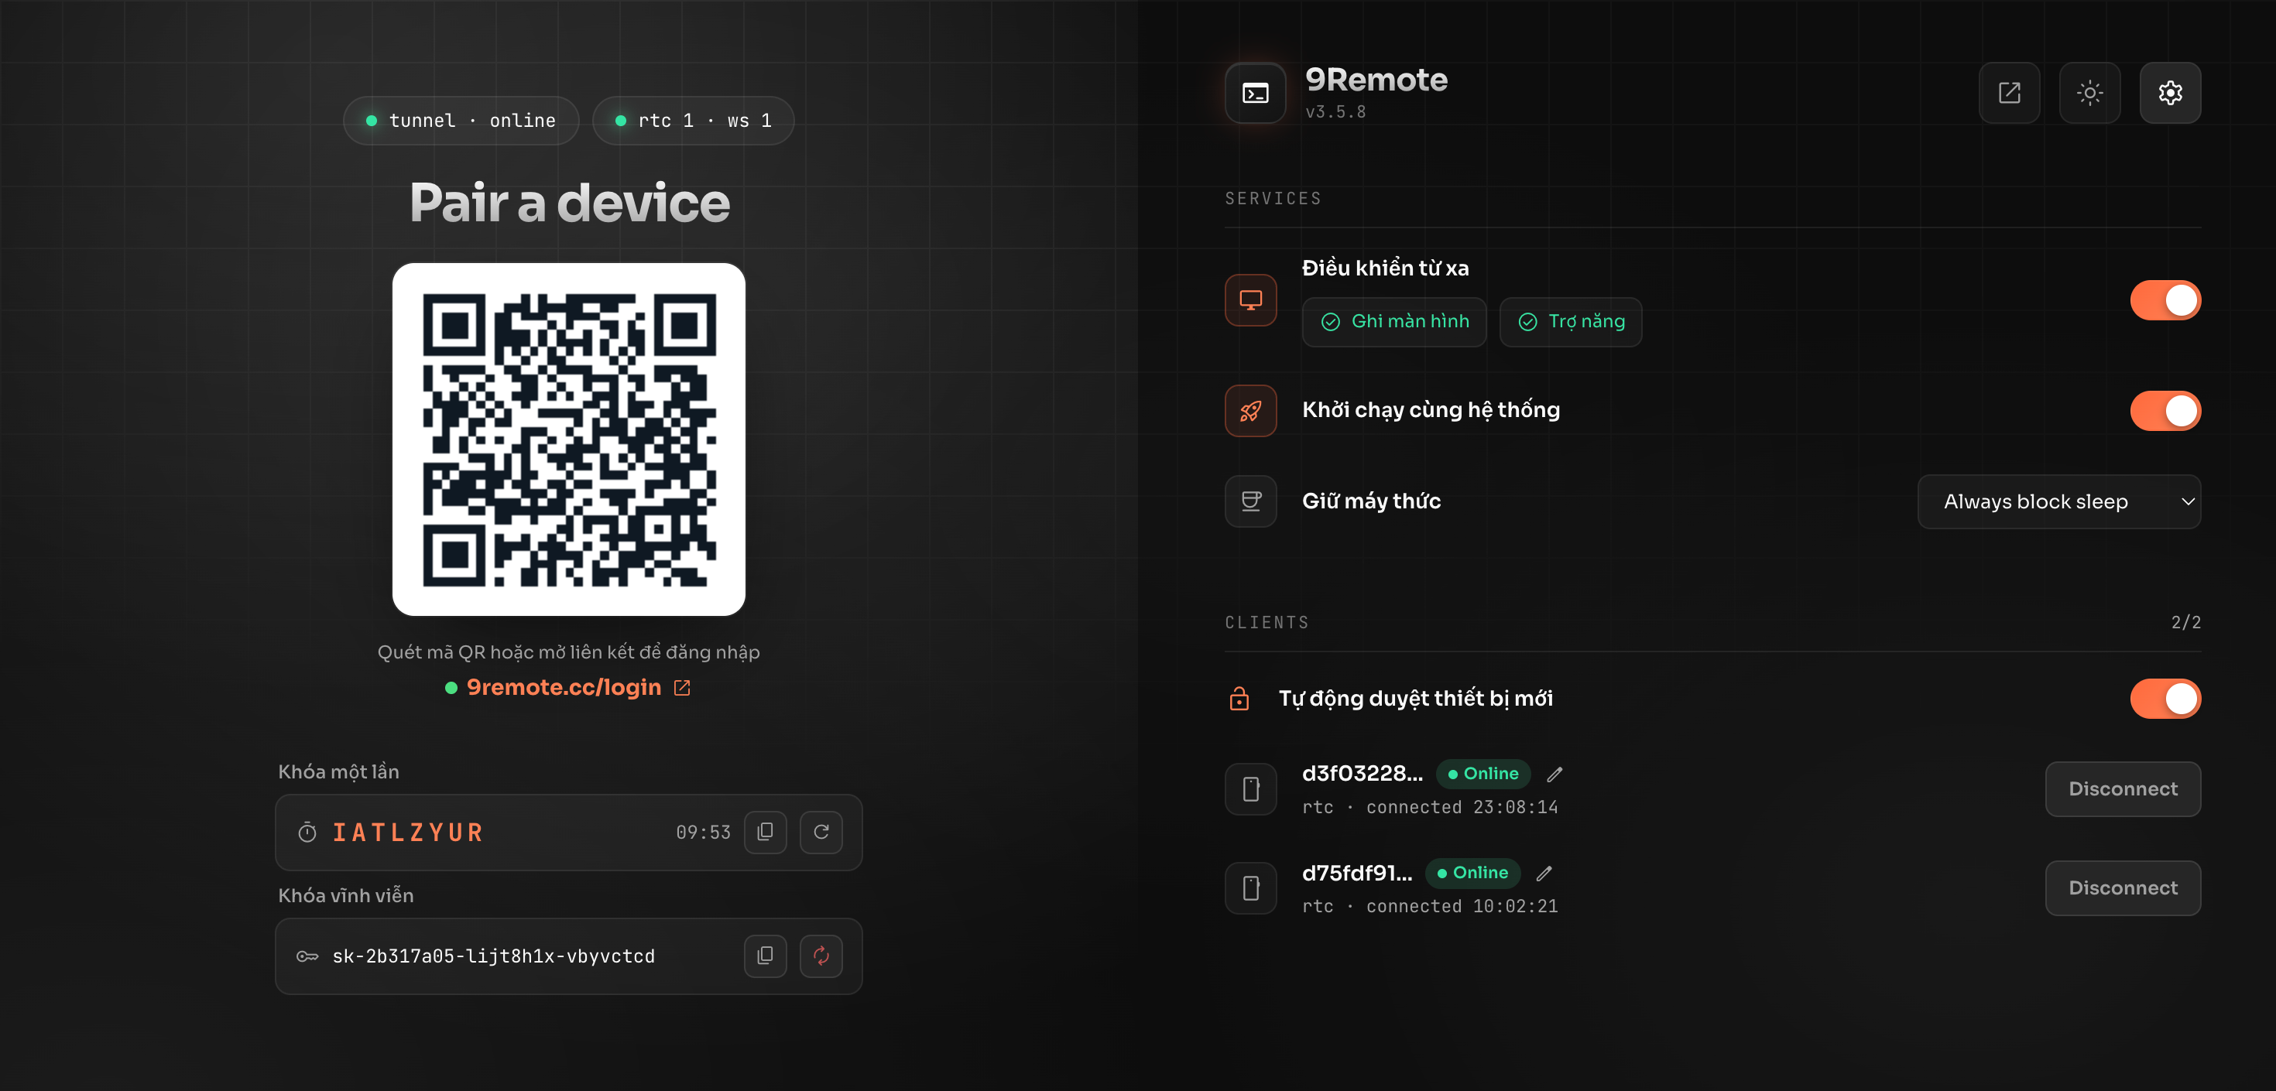The image size is (2276, 1091).
Task: Switch theme with the sun icon
Action: [2089, 93]
